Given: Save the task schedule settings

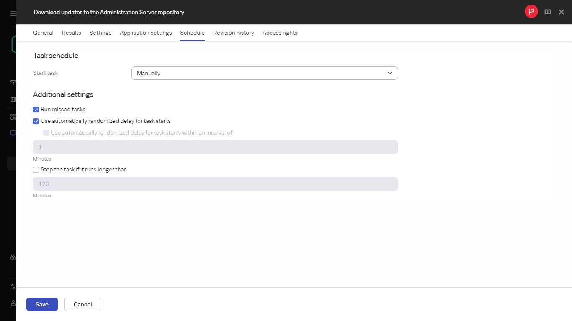Looking at the screenshot, I should click(42, 304).
